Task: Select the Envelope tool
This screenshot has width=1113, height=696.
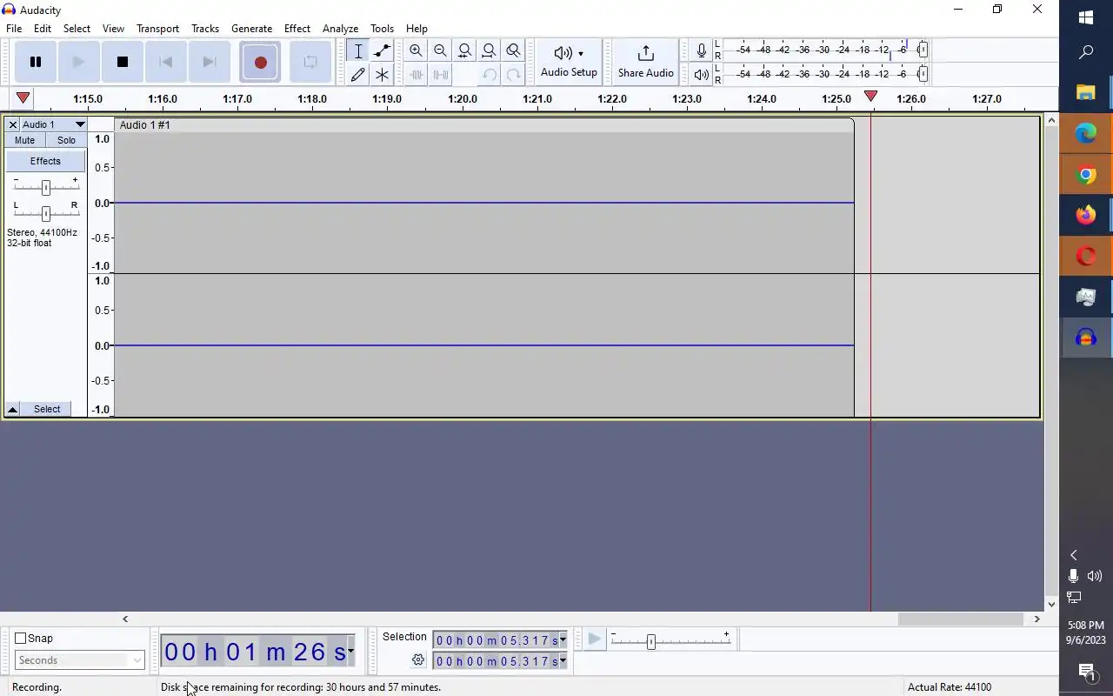Action: [382, 50]
